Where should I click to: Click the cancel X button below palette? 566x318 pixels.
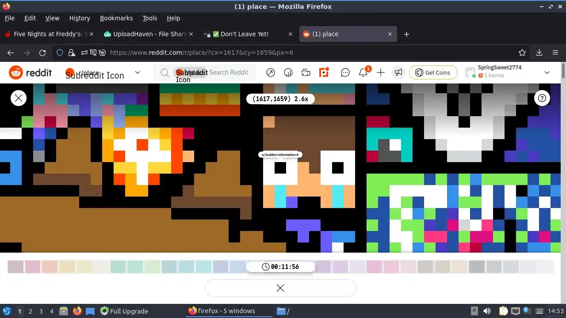(x=280, y=288)
